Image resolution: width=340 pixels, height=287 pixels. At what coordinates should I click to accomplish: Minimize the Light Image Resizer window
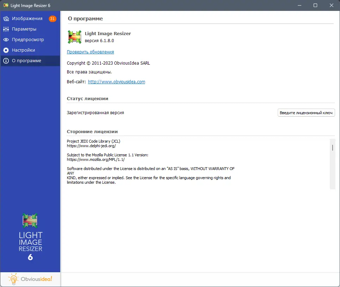point(300,5)
